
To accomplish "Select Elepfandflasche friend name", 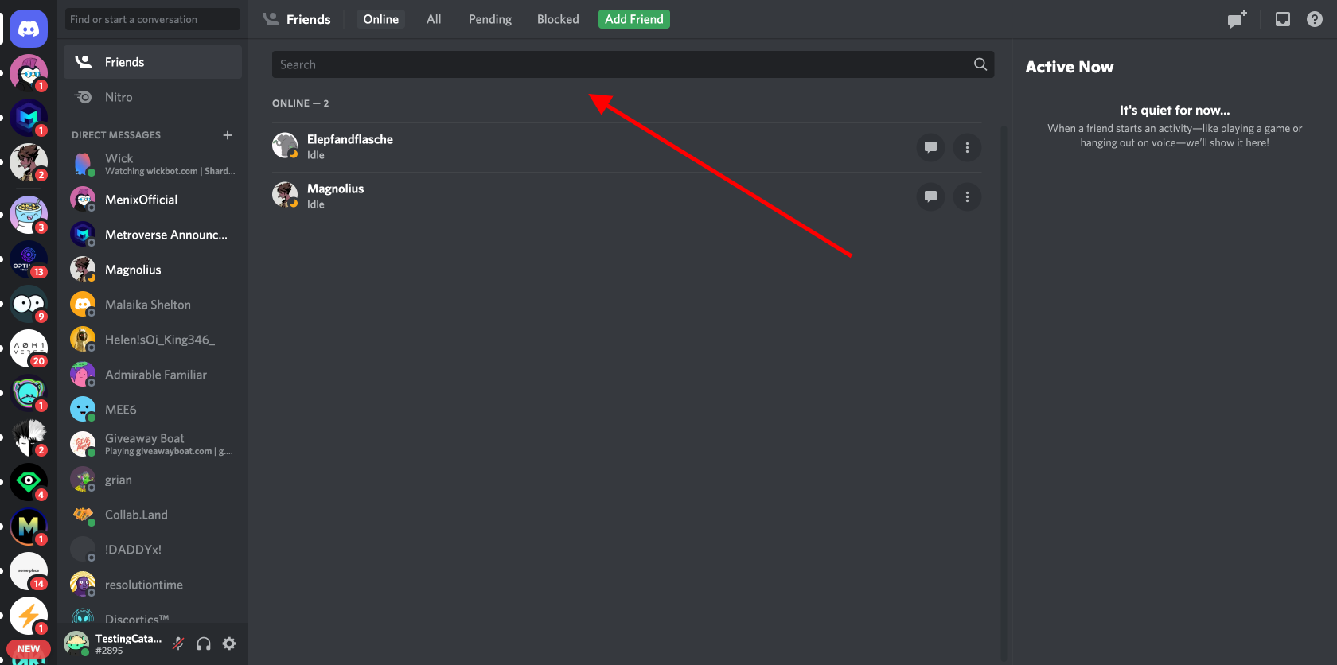I will coord(350,139).
